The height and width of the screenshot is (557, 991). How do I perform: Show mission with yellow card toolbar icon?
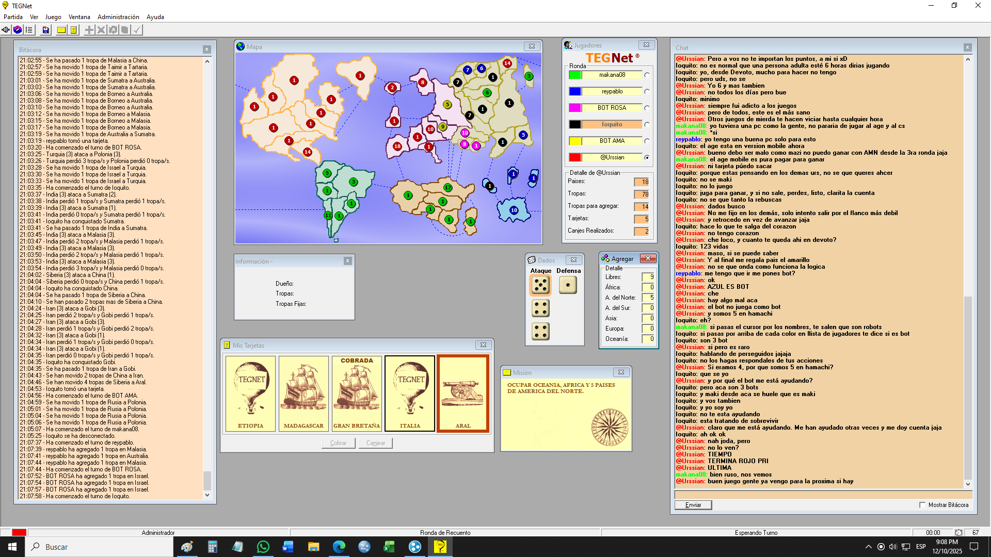(61, 30)
